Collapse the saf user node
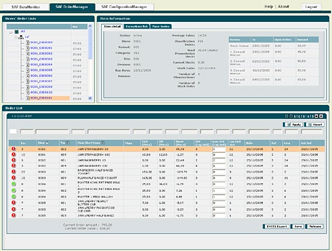 (x=16, y=38)
